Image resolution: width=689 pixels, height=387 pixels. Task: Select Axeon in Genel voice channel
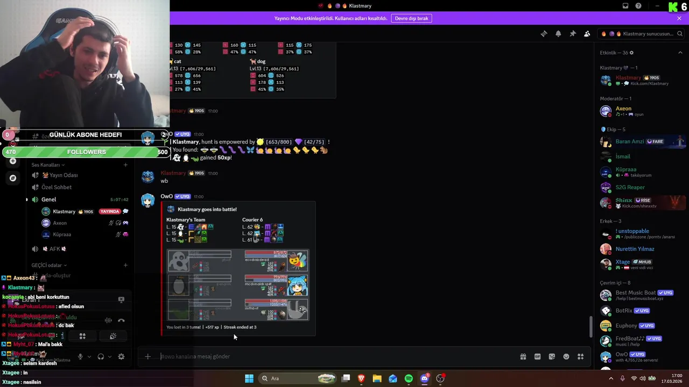point(85,223)
